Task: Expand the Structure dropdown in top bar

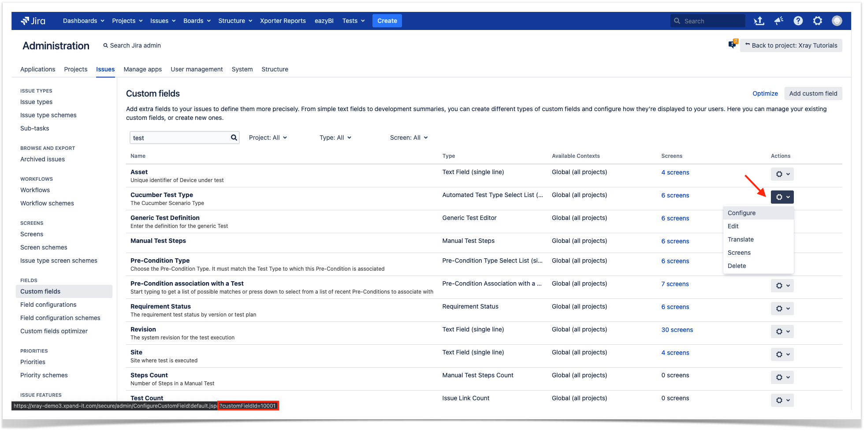Action: tap(235, 21)
